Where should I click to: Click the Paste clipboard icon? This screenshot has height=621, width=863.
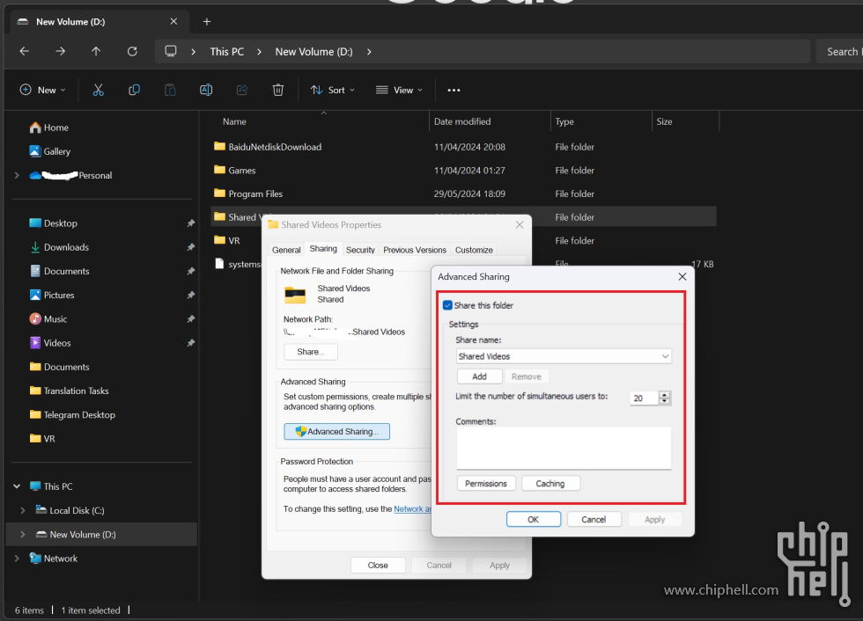(170, 90)
